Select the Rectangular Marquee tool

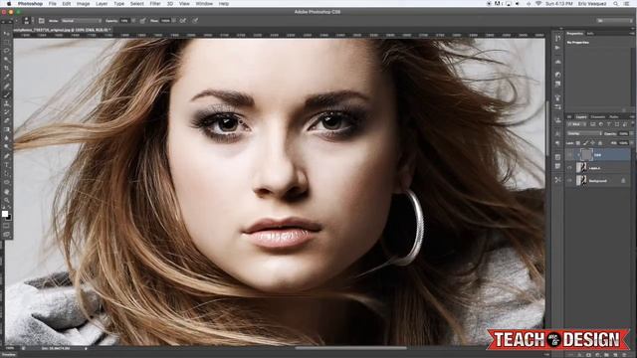pyautogui.click(x=7, y=42)
